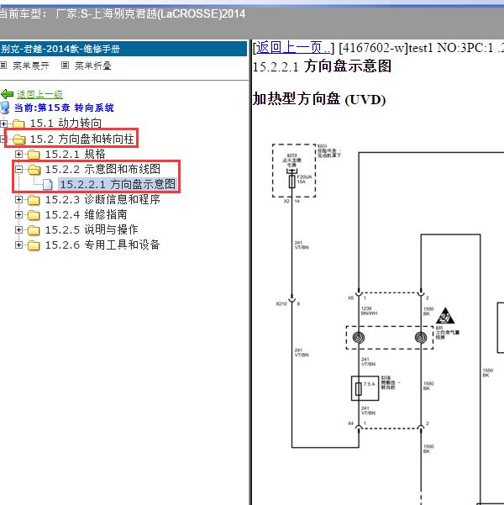Viewport: 504px width, 505px height.
Task: Expand the 15.2.1 规格 node
Action: coord(18,155)
